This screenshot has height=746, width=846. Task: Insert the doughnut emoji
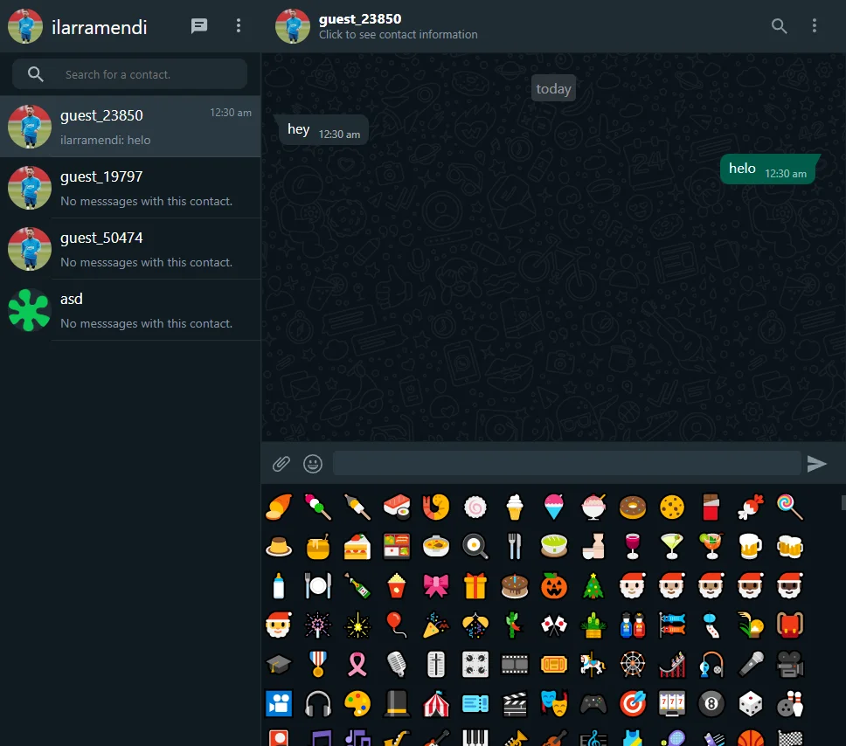pyautogui.click(x=633, y=507)
